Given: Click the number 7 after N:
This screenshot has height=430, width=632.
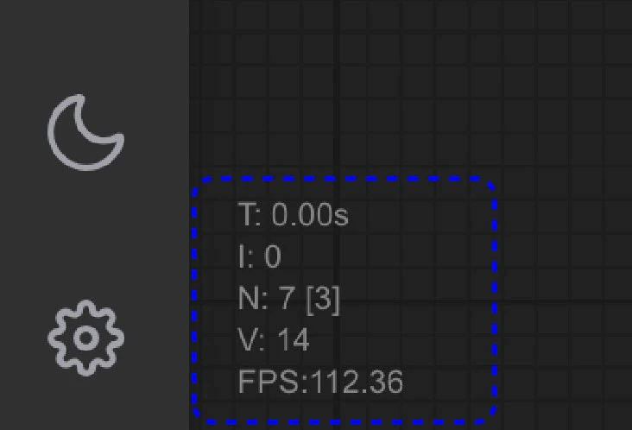Looking at the screenshot, I should pyautogui.click(x=286, y=298).
